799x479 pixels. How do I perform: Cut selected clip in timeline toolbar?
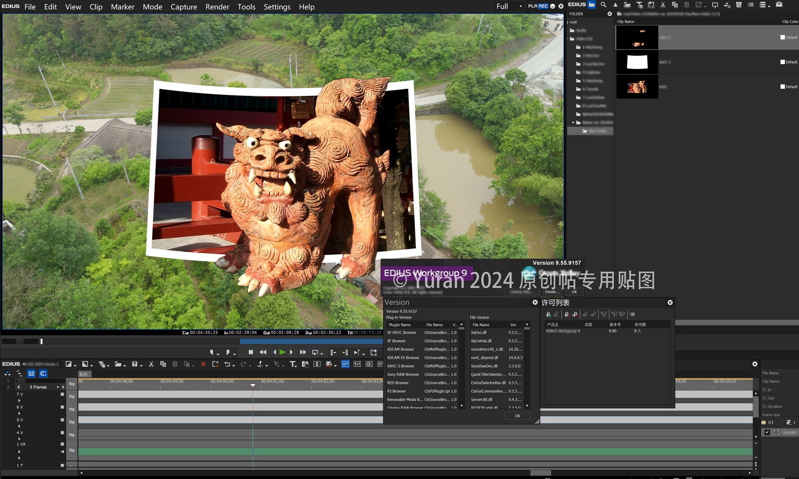(x=151, y=364)
